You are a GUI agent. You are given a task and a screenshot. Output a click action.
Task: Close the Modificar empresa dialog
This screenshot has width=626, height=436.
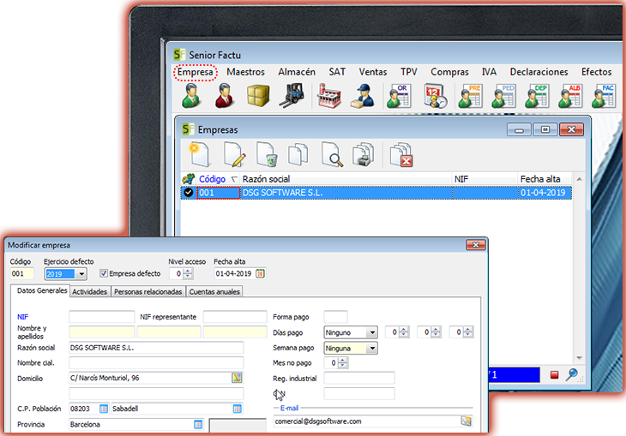(475, 245)
